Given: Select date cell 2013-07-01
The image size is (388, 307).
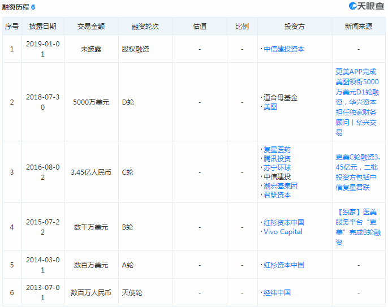Looking at the screenshot, I should [x=43, y=293].
